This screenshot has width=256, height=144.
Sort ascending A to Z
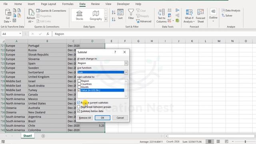point(114,12)
